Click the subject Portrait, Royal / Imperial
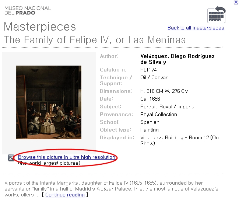 [x=168, y=107]
